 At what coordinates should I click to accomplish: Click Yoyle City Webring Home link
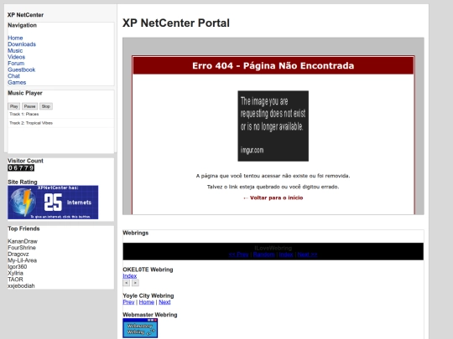point(147,302)
